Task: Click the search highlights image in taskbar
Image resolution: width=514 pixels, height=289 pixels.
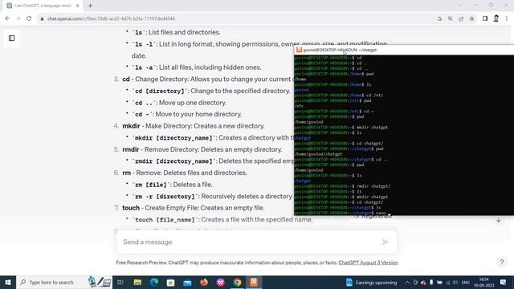Action: tap(100, 282)
